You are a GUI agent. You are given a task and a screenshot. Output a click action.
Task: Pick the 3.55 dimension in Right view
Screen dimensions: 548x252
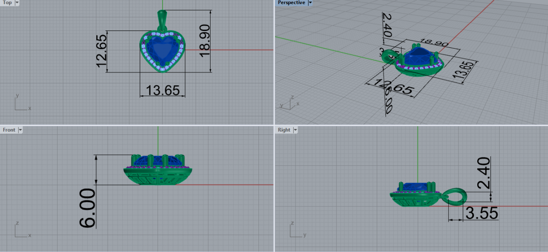(x=480, y=213)
